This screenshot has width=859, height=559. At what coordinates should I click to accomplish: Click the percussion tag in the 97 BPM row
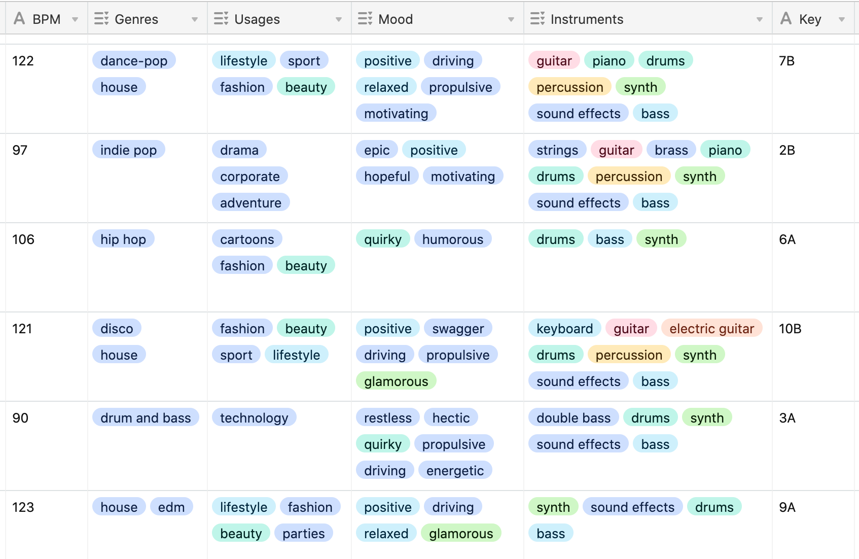[629, 177]
